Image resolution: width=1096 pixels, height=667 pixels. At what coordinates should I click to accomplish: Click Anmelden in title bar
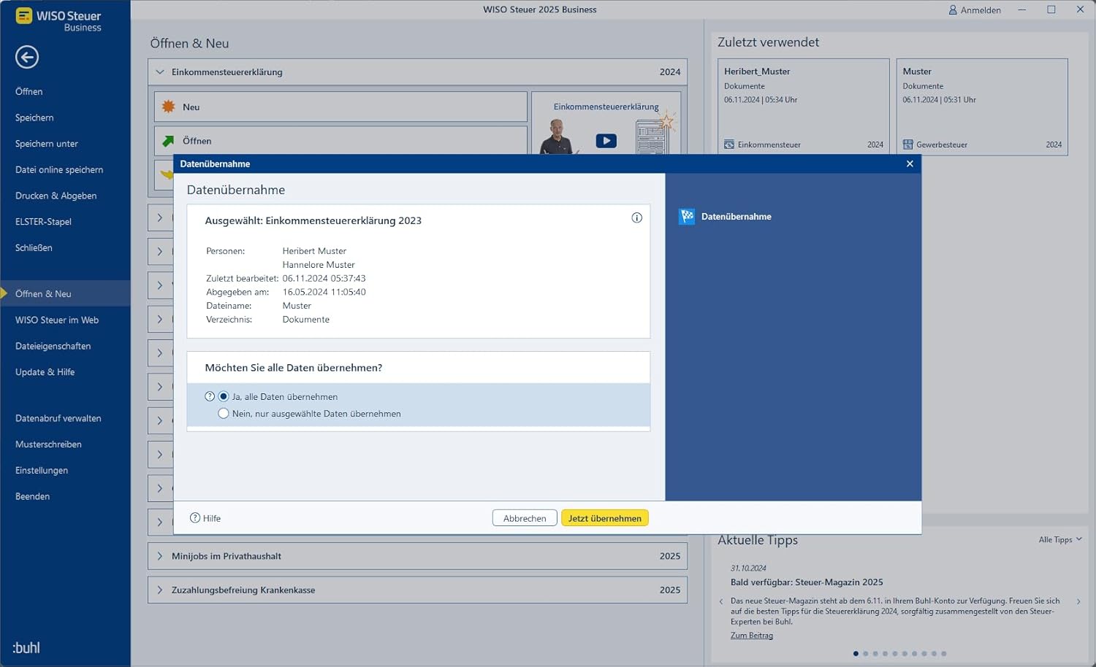pyautogui.click(x=975, y=9)
